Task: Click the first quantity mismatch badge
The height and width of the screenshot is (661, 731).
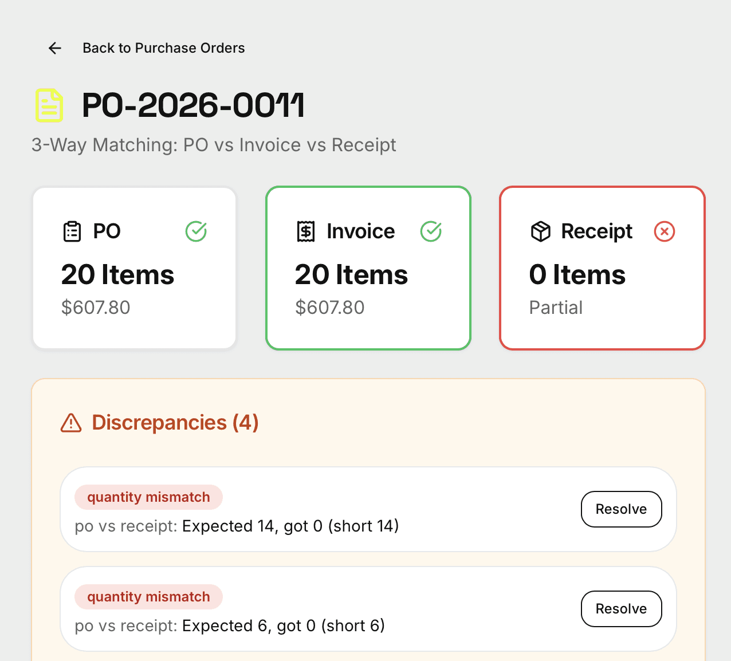Action: click(x=148, y=497)
